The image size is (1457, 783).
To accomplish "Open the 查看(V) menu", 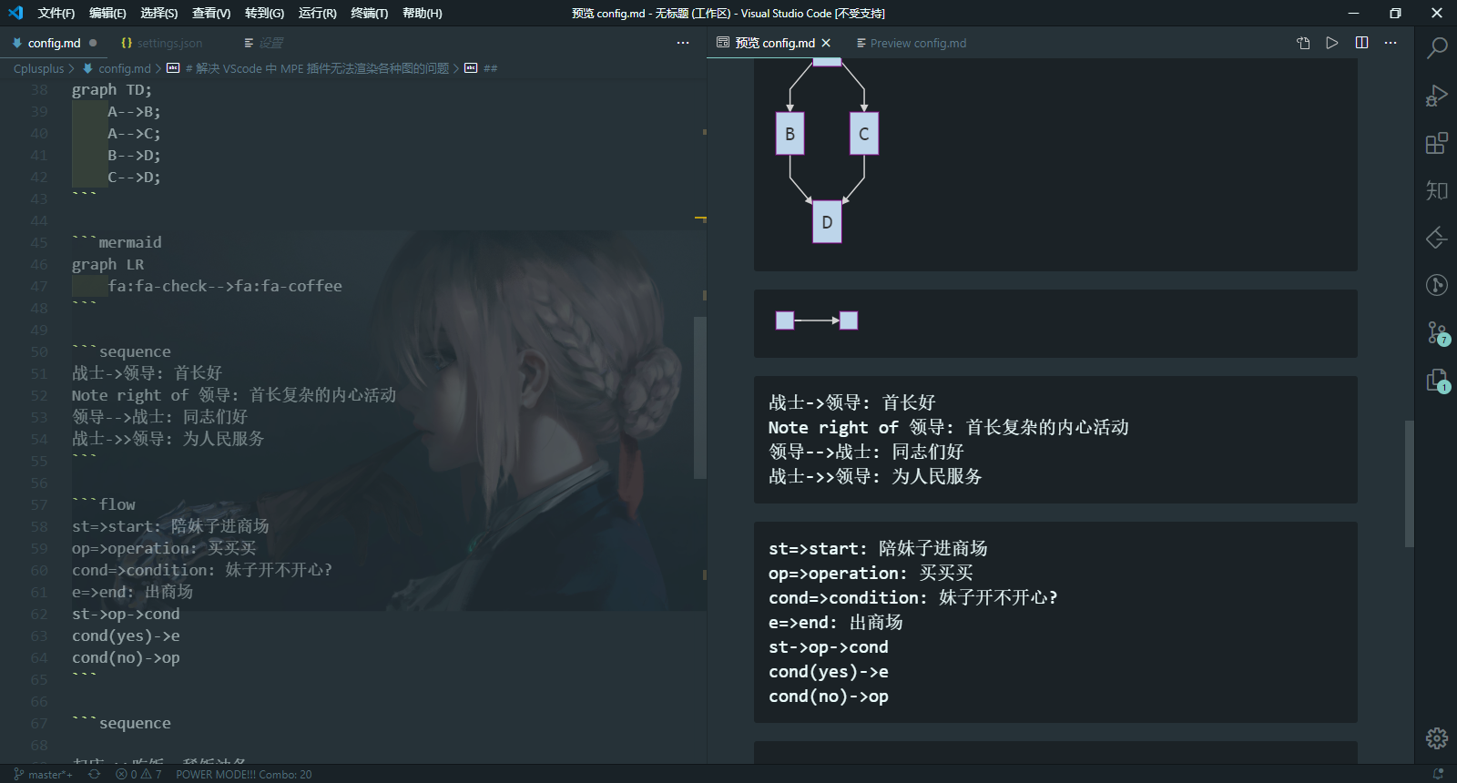I will [211, 13].
